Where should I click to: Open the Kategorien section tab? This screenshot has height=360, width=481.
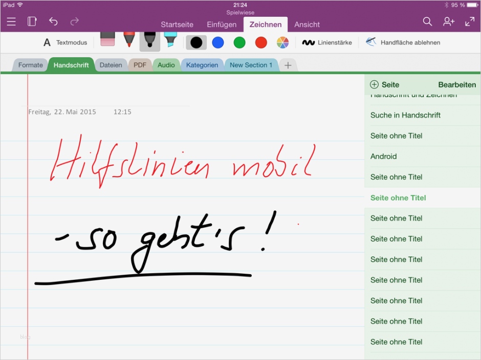click(202, 65)
